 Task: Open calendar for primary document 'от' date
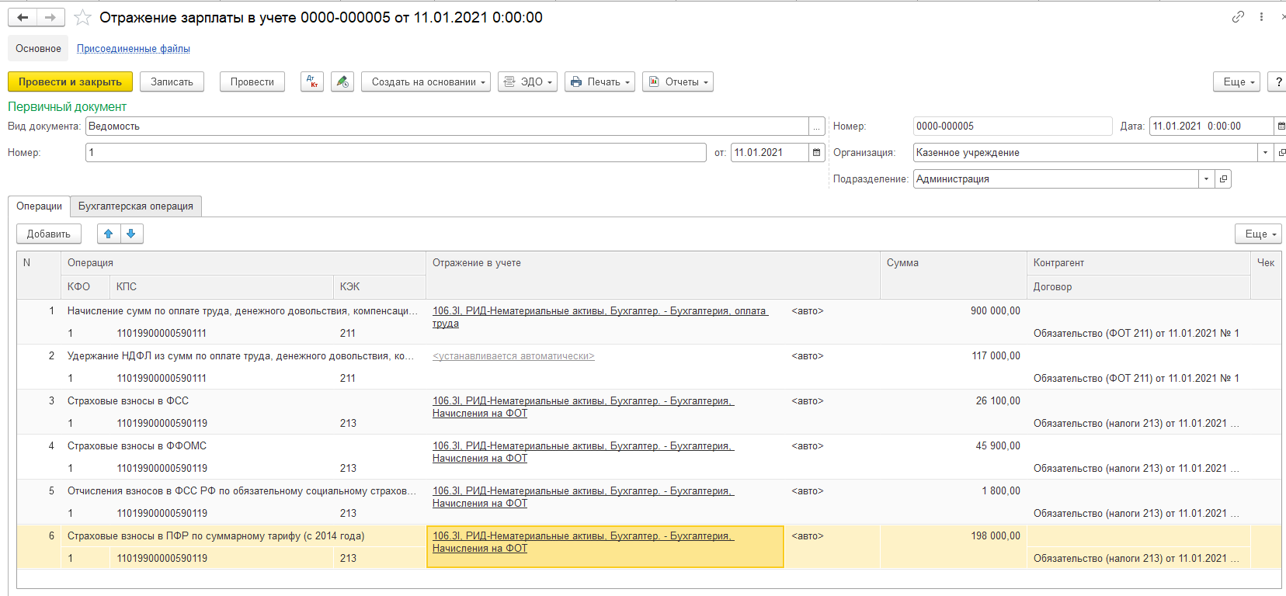click(x=816, y=152)
